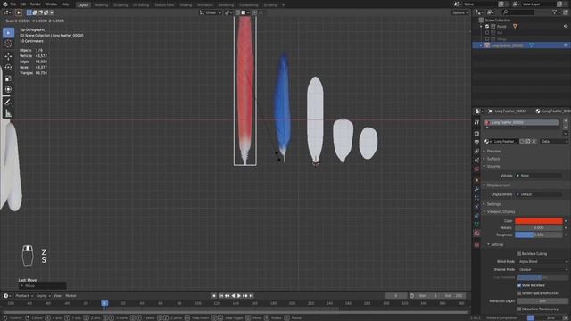Open the Shadow Mode dropdown

click(x=542, y=269)
